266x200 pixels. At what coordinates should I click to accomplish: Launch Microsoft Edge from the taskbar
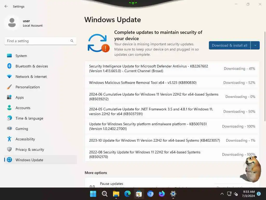(x=127, y=194)
